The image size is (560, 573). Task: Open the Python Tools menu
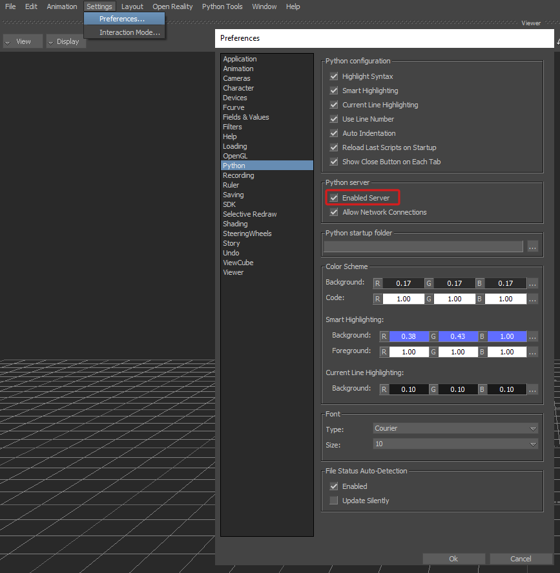coord(222,6)
